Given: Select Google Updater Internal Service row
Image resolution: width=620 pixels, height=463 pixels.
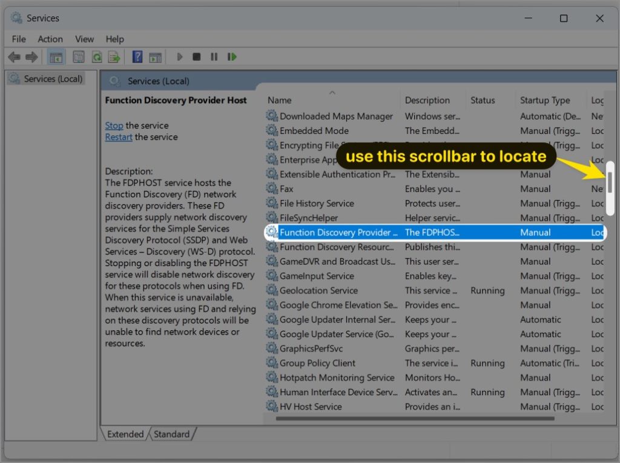Looking at the screenshot, I should pyautogui.click(x=434, y=319).
